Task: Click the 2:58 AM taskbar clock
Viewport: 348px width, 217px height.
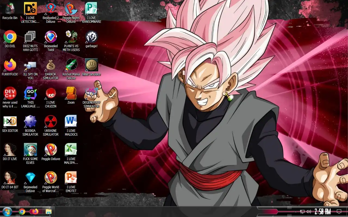Action: pos(322,212)
